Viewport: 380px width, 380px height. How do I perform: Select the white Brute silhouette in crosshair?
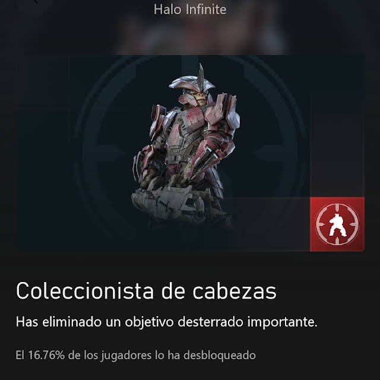(x=337, y=225)
